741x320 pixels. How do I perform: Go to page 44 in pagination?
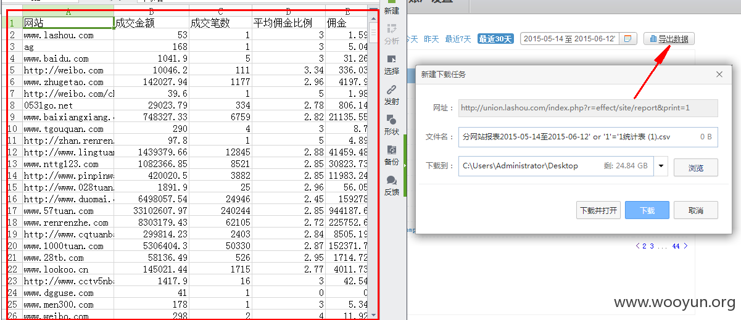676,246
